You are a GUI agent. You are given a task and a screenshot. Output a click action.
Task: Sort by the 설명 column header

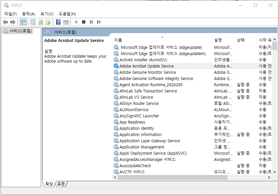point(223,40)
